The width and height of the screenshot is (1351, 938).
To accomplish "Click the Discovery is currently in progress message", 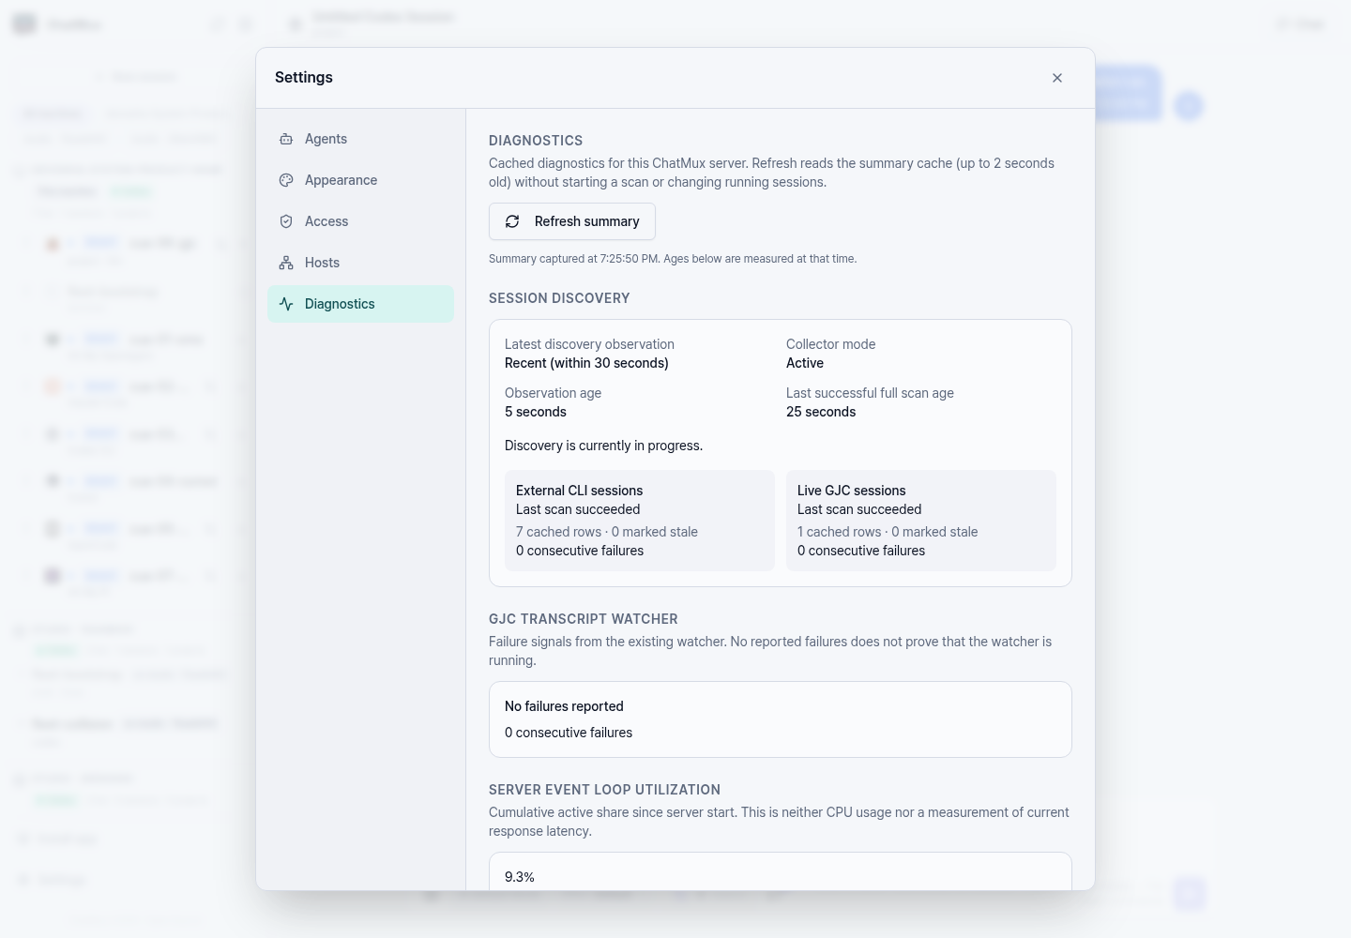I will coord(603,446).
